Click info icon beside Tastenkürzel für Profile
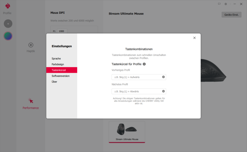The height and width of the screenshot is (152, 247). pyautogui.click(x=144, y=64)
